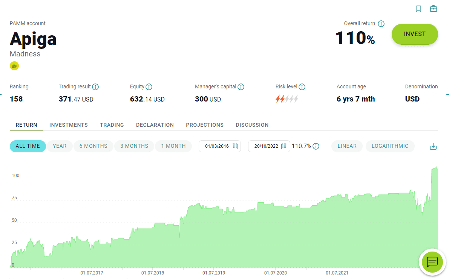The image size is (449, 279).
Task: Switch chart scale to LOGARITHMIC
Action: pyautogui.click(x=390, y=146)
